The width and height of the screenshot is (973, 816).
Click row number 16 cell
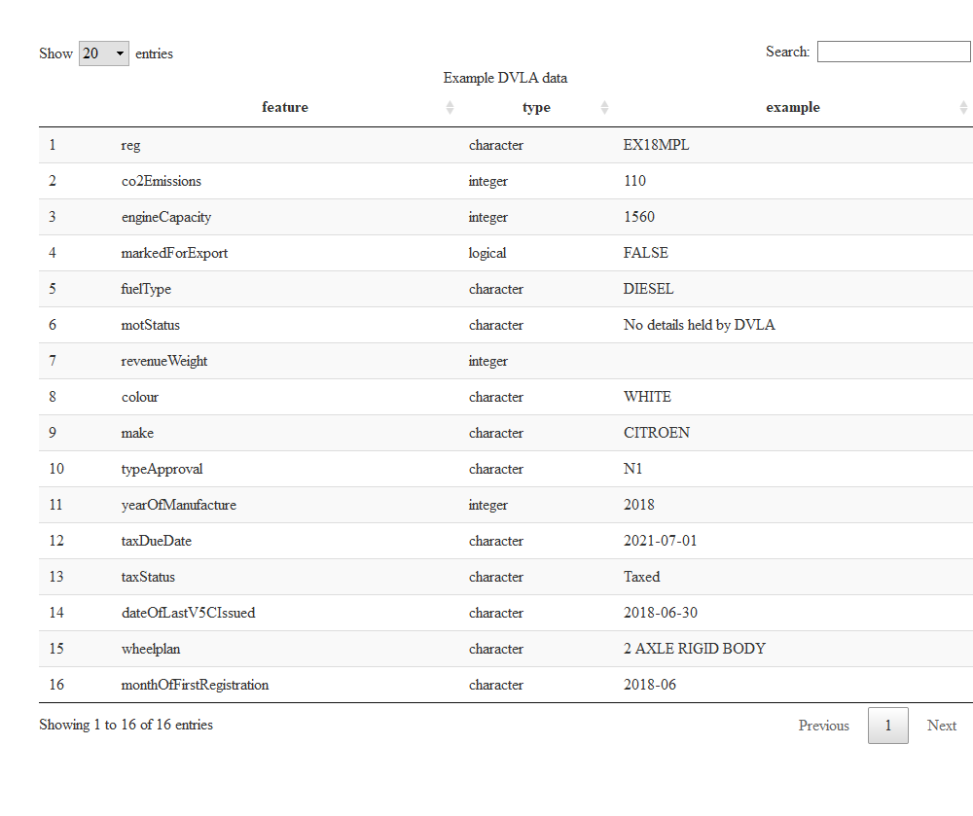[56, 685]
